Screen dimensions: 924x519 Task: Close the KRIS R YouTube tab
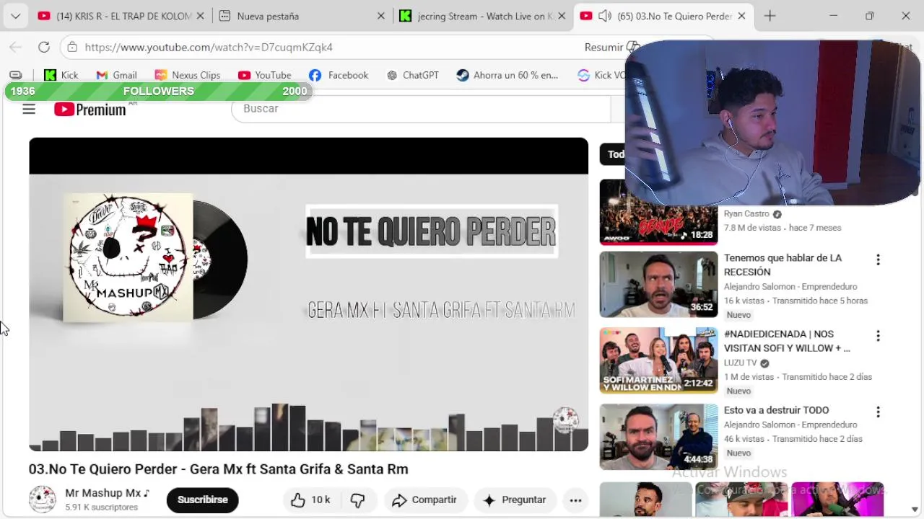click(x=201, y=16)
